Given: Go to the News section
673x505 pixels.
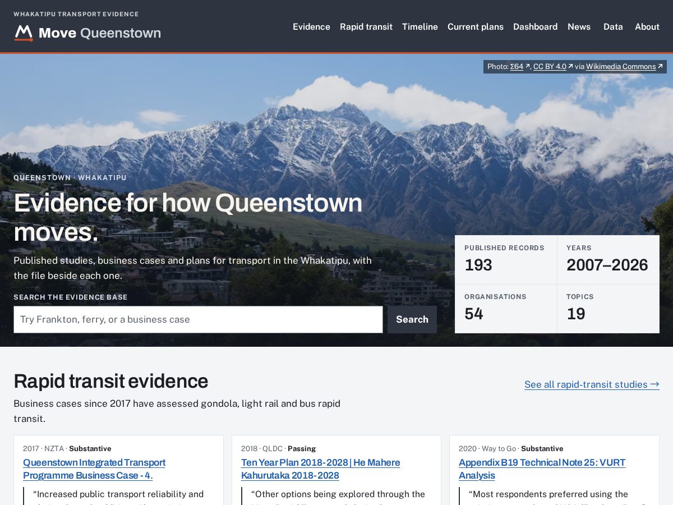Looking at the screenshot, I should click(x=579, y=26).
